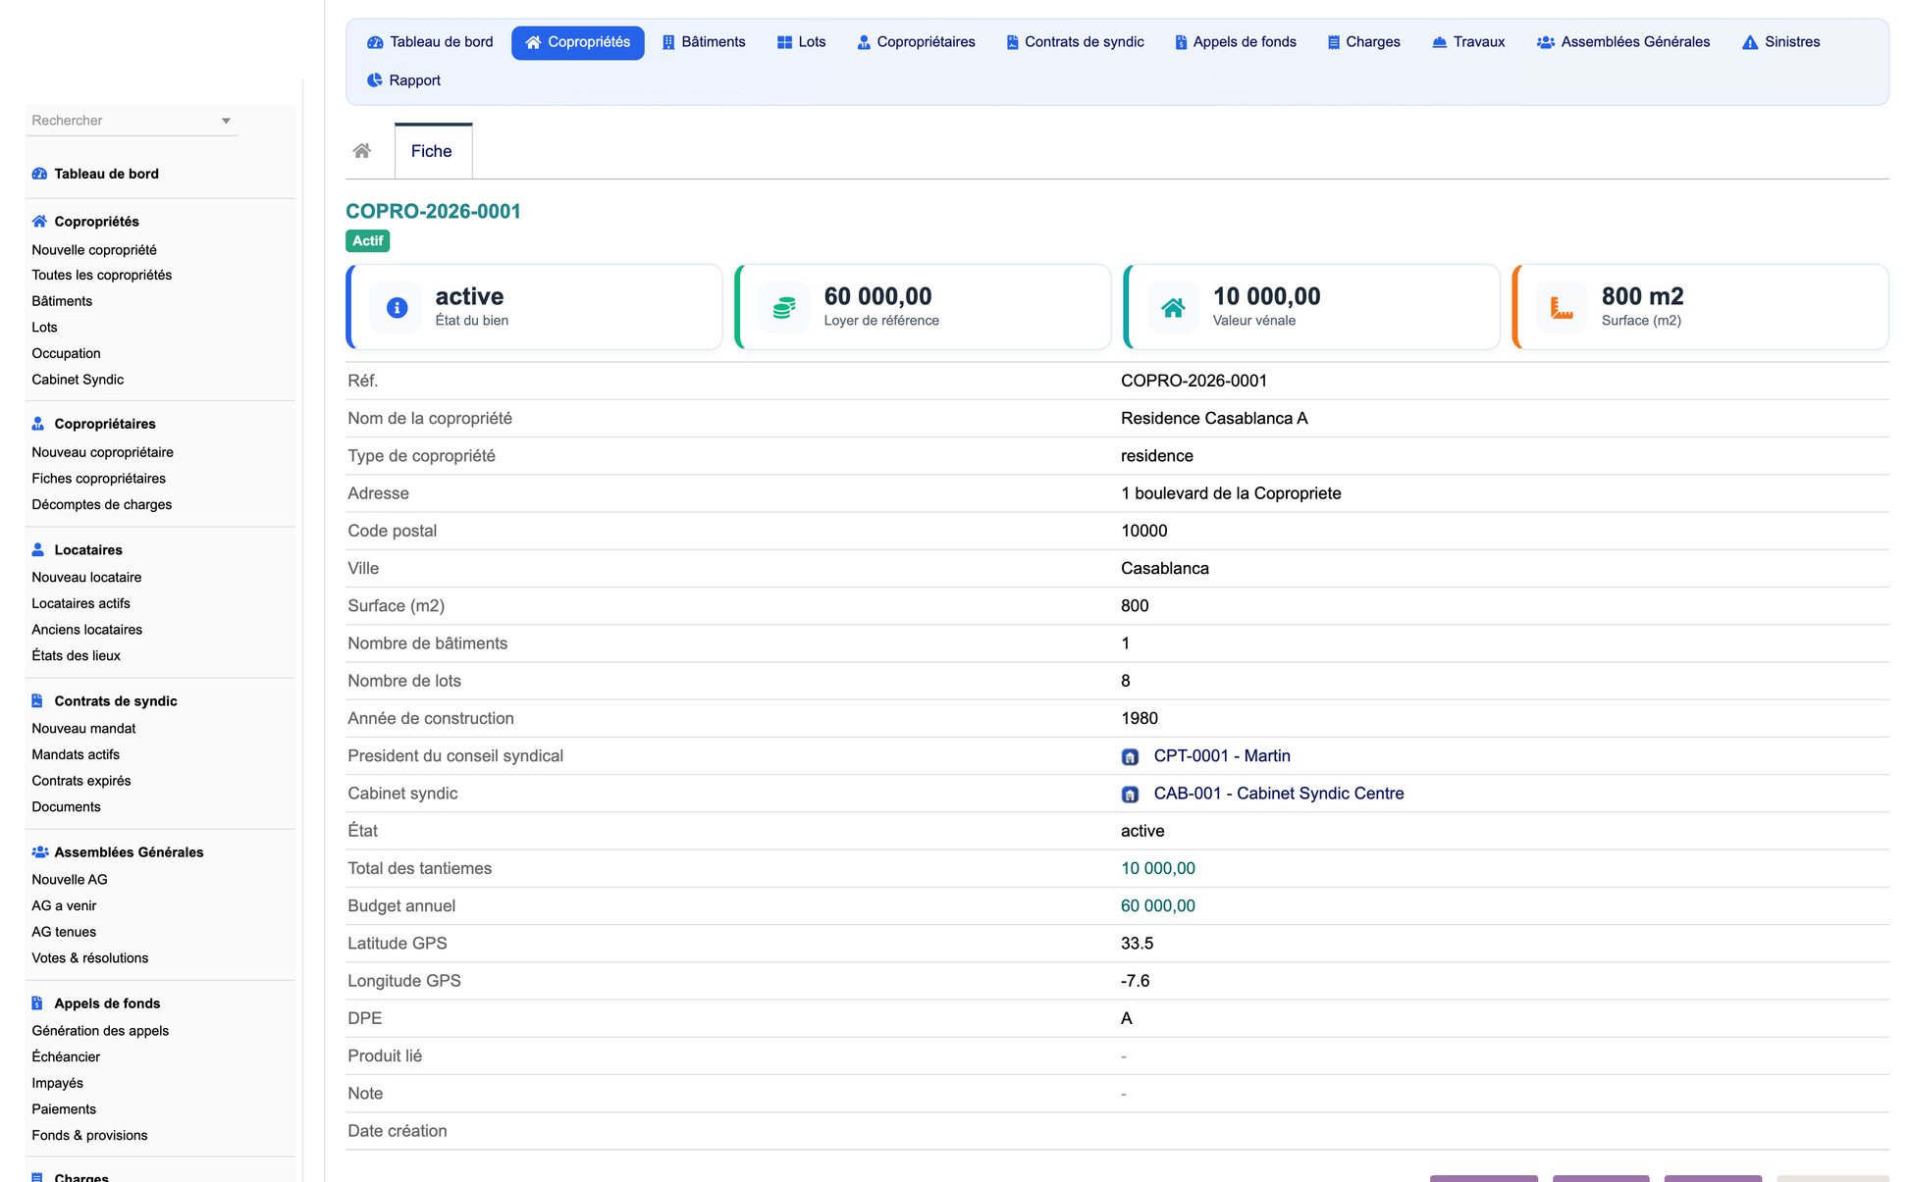Open Fiches copropriétaires in sidebar
The height and width of the screenshot is (1182, 1910).
tap(98, 479)
